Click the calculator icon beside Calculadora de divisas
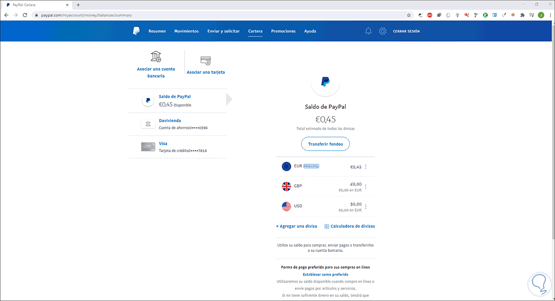Screen dimensions: 555x301 (x=327, y=227)
